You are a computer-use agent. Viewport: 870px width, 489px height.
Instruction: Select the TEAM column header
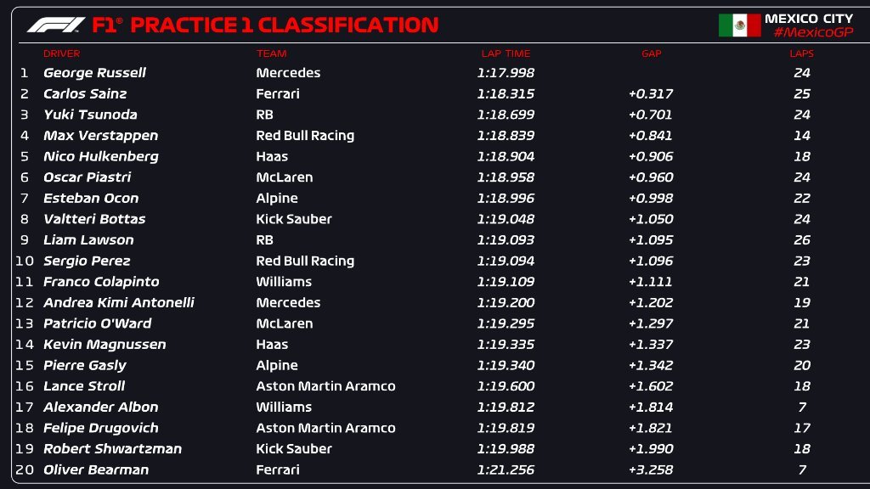271,53
